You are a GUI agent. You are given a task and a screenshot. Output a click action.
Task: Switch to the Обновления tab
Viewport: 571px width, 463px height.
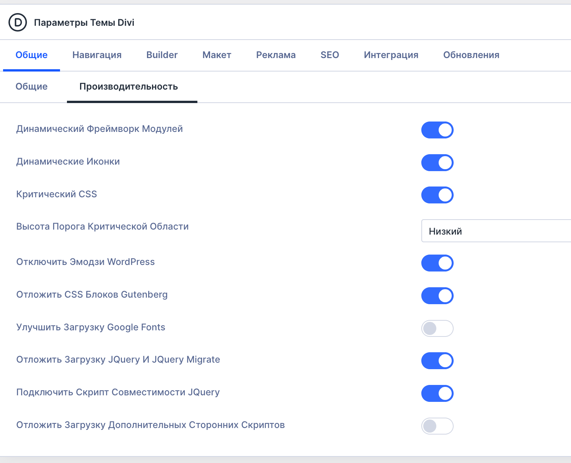[471, 55]
